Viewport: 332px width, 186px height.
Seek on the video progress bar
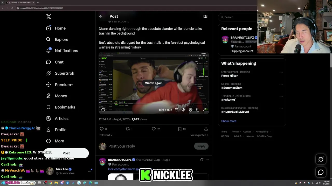pyautogui.click(x=154, y=104)
